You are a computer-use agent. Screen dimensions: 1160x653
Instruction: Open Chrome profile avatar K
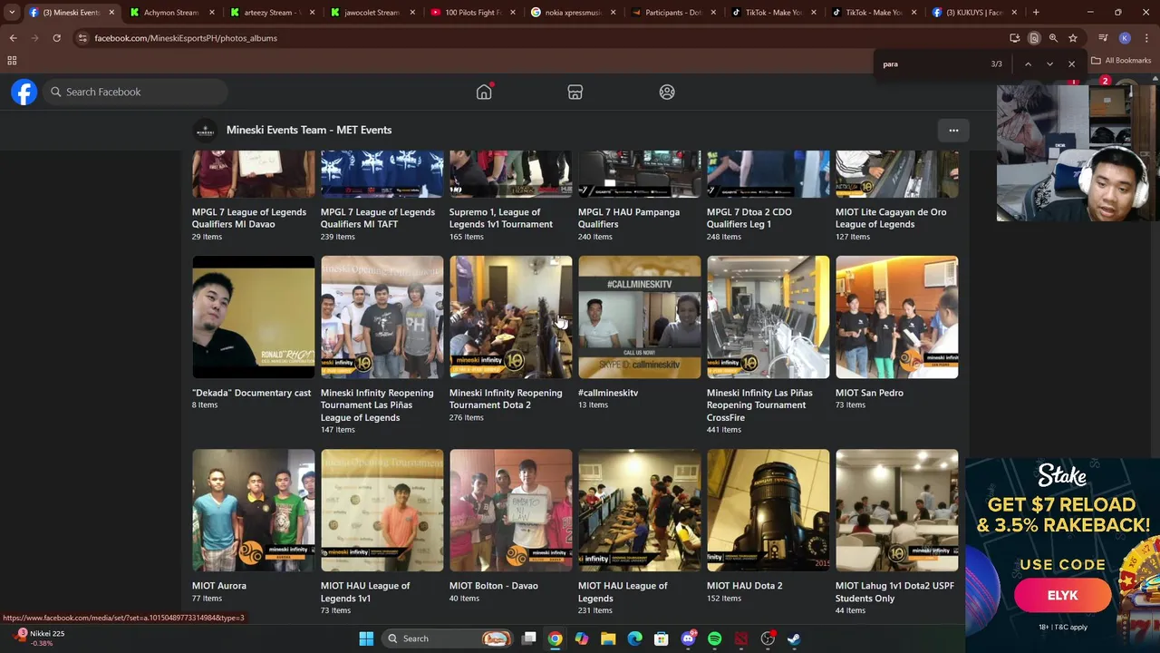1125,38
